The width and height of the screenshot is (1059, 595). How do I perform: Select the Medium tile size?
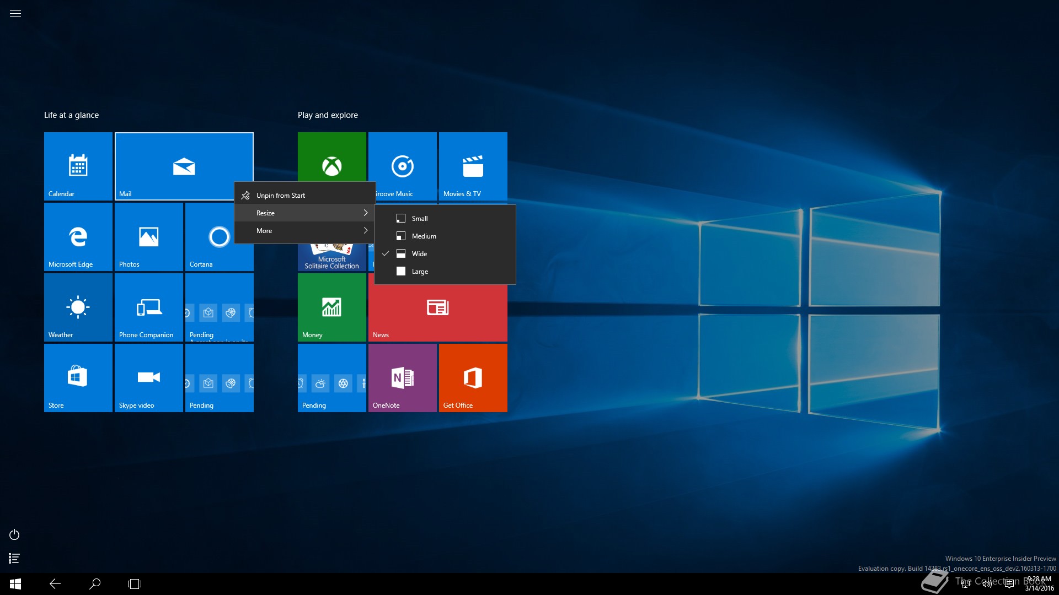pyautogui.click(x=445, y=236)
